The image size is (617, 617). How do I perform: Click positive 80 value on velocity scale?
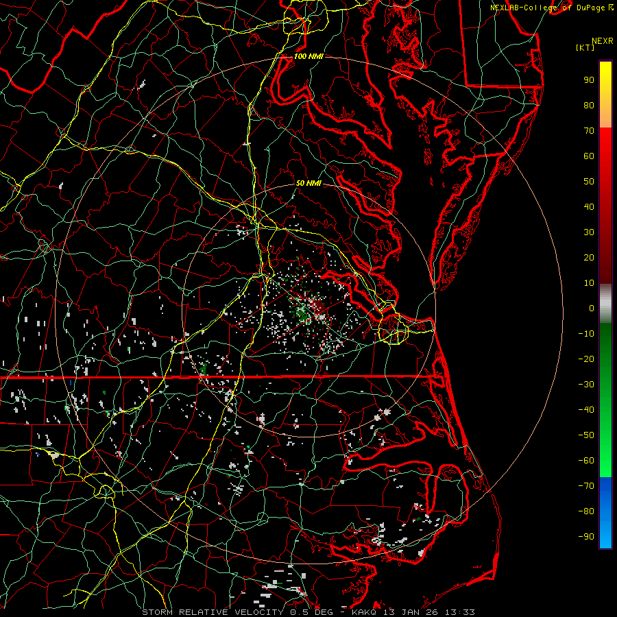589,105
